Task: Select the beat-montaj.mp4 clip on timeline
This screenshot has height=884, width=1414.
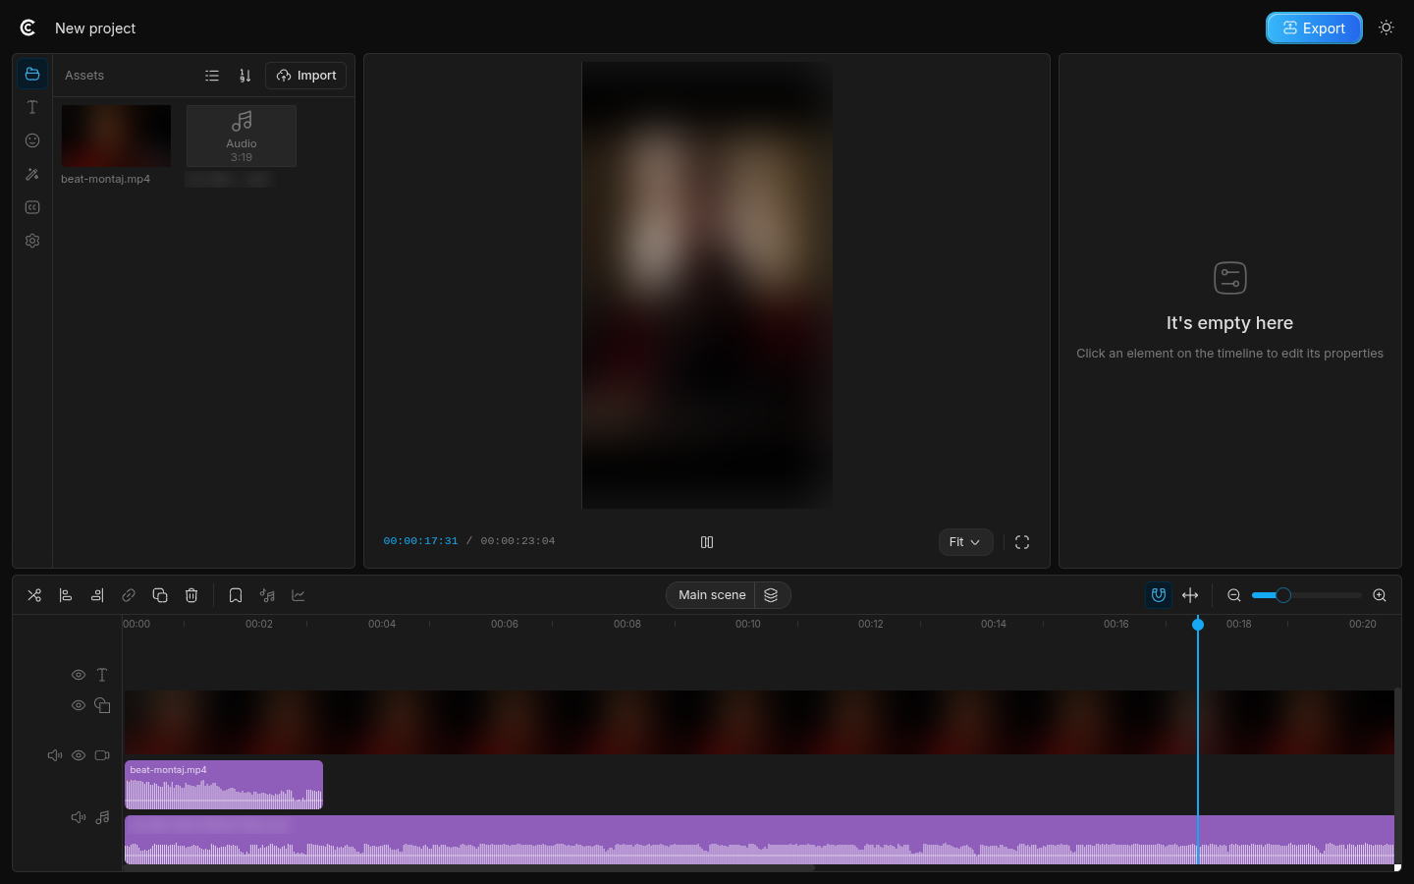Action: click(224, 785)
